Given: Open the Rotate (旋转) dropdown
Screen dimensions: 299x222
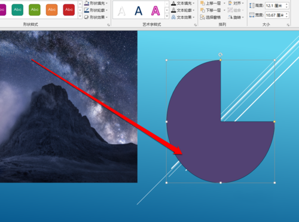Looking at the screenshot, I should (236, 17).
